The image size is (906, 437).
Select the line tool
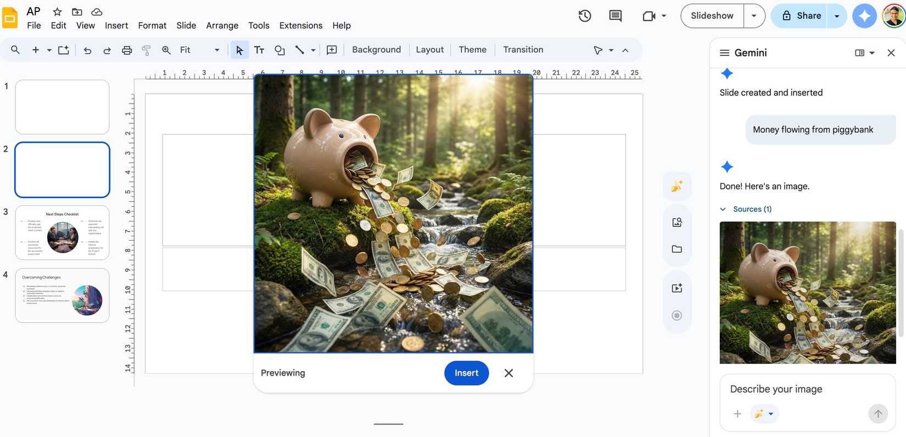coord(299,50)
